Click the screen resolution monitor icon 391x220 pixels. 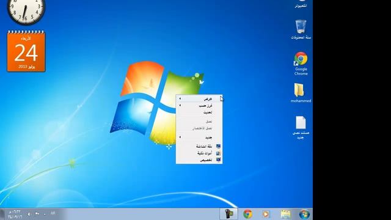(218, 146)
